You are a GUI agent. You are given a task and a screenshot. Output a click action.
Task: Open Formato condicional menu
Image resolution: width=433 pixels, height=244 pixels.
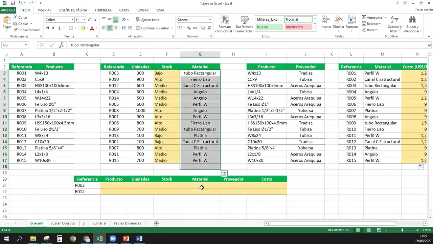pyautogui.click(x=225, y=24)
